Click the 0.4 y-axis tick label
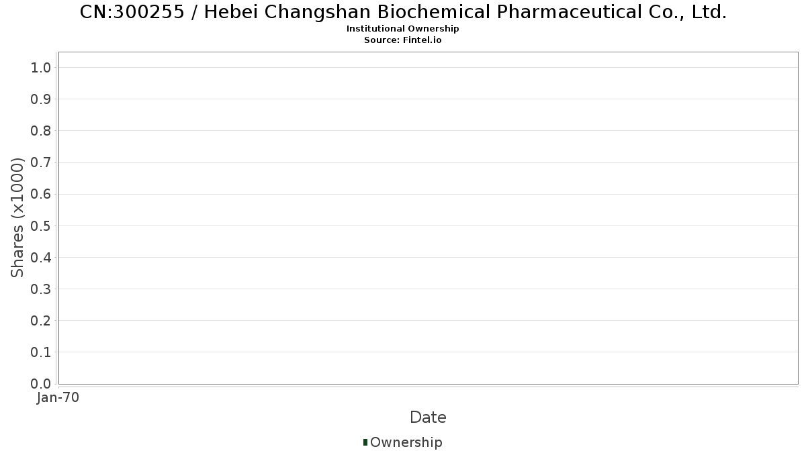Viewport: 806px width, 453px height. pyautogui.click(x=41, y=258)
